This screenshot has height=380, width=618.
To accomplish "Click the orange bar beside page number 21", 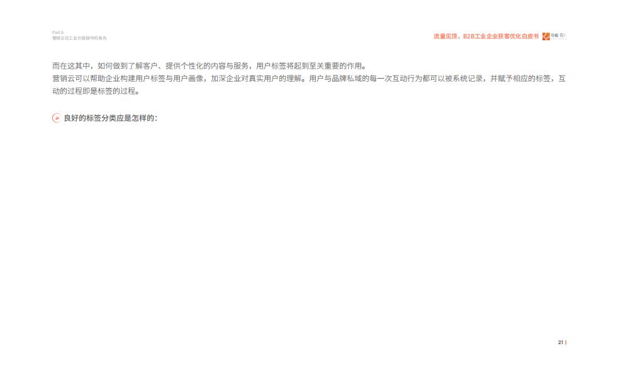I will pos(566,342).
